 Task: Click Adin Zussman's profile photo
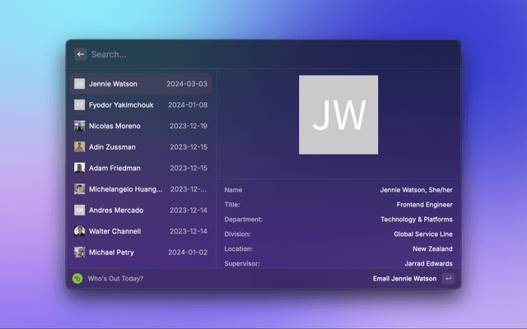[79, 147]
